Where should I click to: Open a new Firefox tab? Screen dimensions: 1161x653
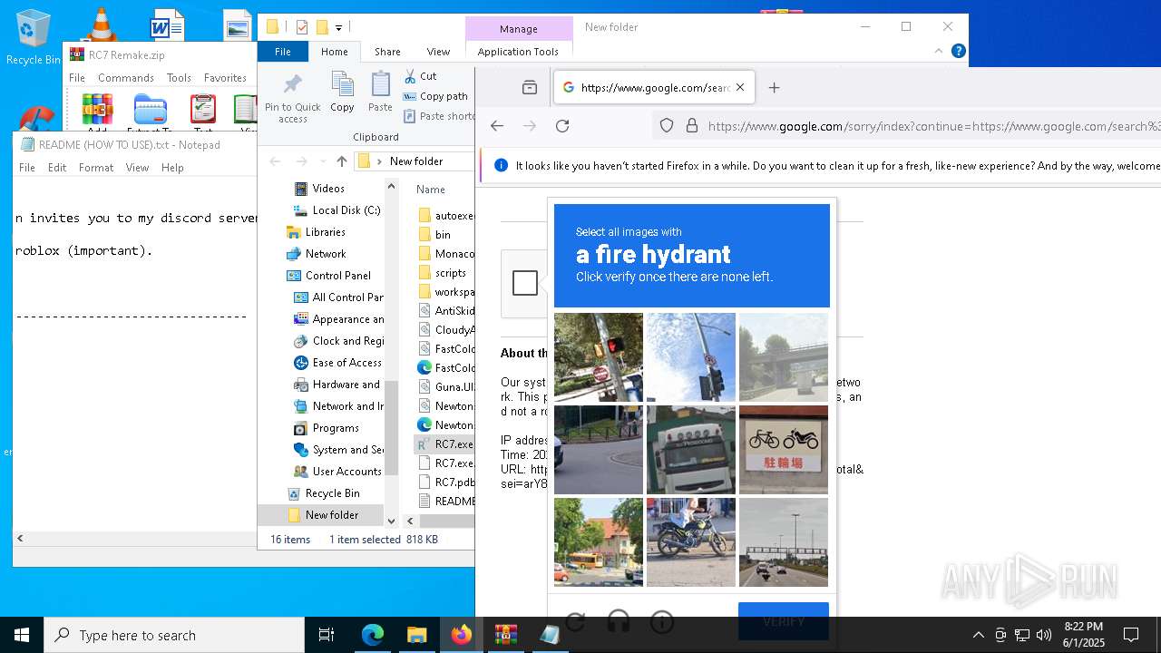(774, 88)
